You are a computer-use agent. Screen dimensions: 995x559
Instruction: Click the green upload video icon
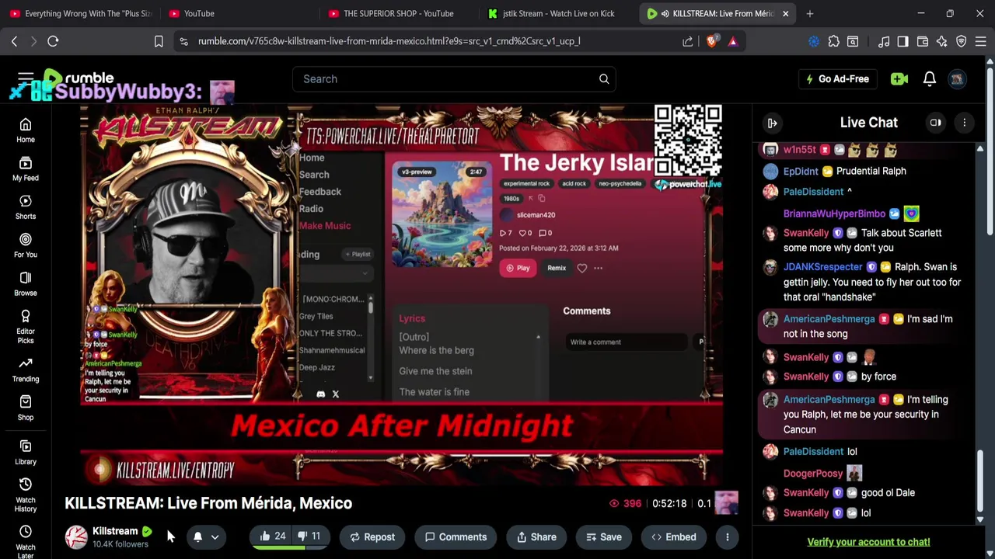[x=899, y=78]
